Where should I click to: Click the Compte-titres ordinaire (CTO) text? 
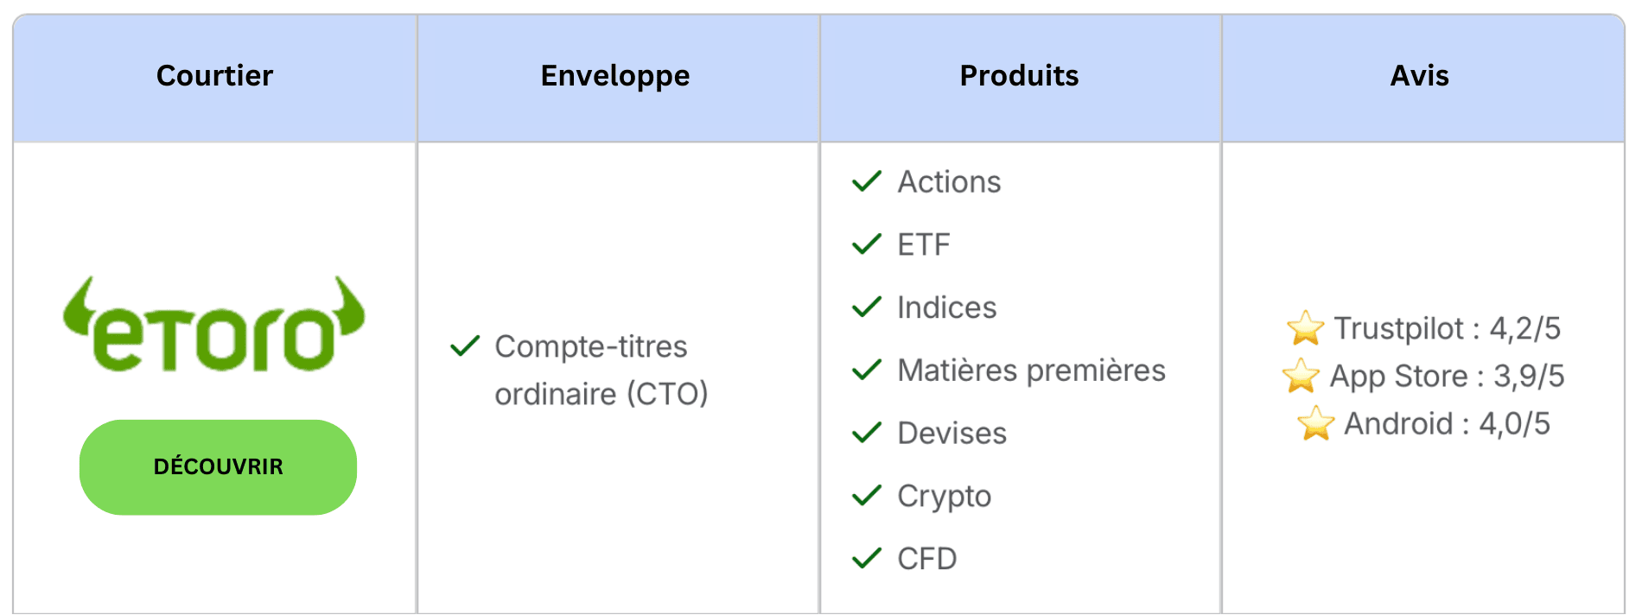(x=601, y=370)
